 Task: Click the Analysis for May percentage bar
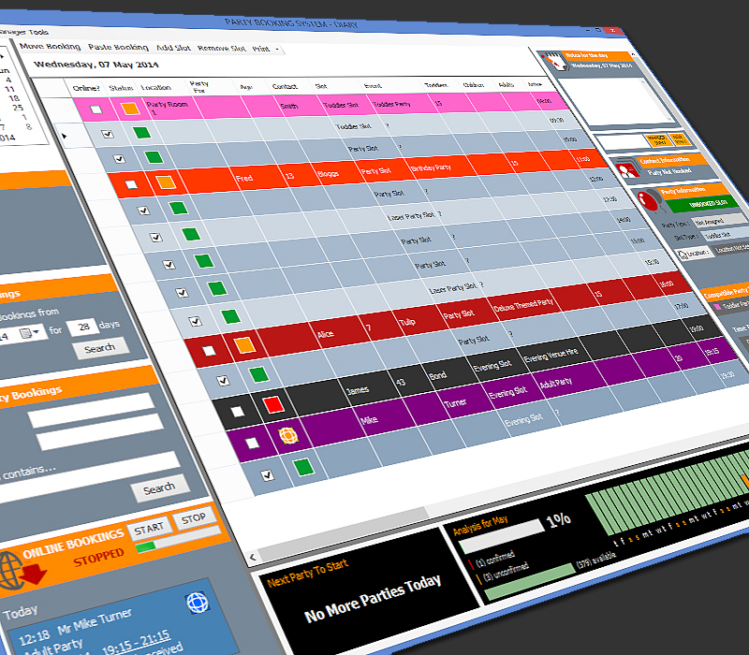(x=502, y=534)
